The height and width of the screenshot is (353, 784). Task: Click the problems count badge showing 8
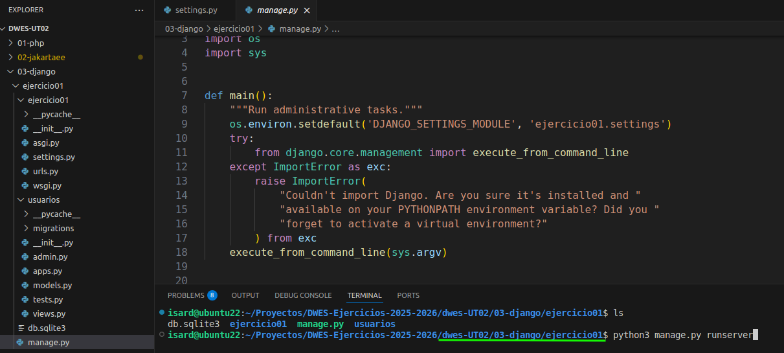click(x=212, y=295)
